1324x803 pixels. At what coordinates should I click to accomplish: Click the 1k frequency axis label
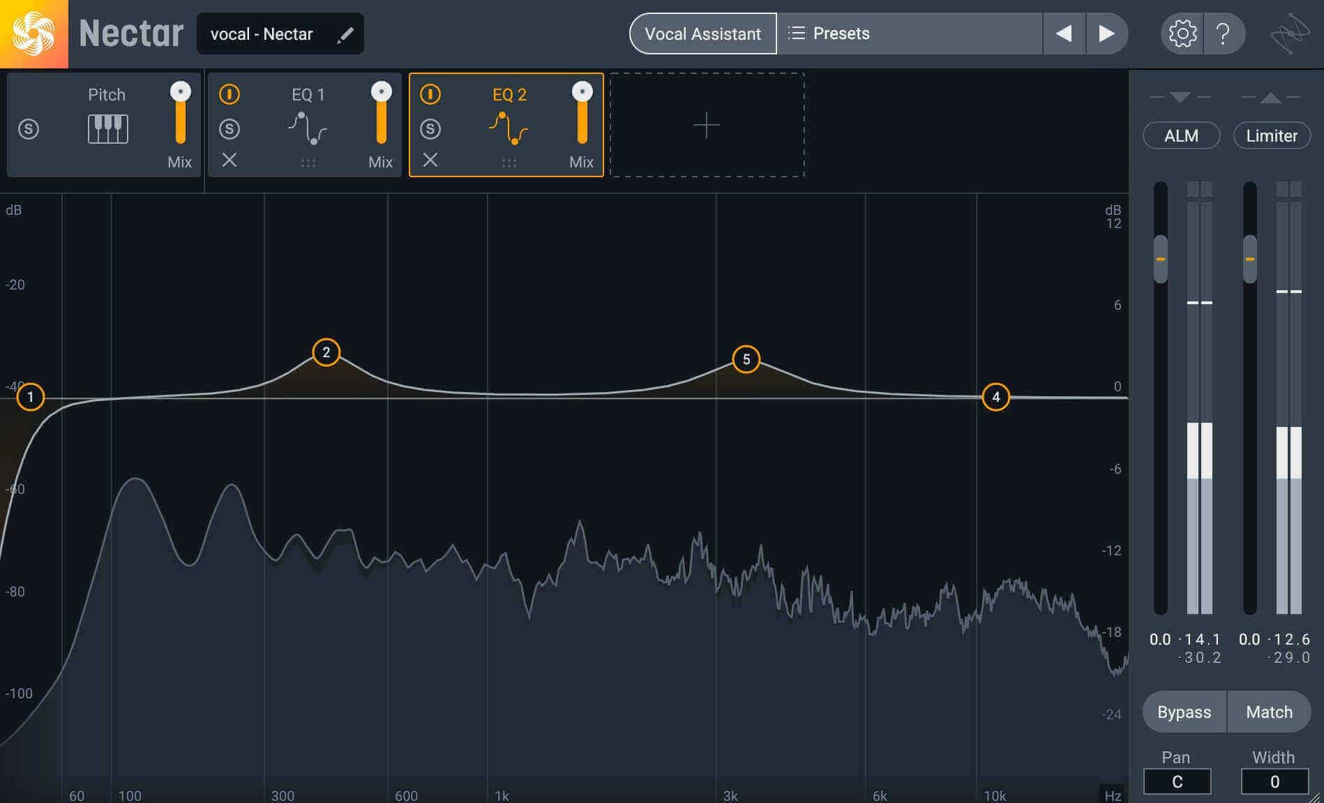coord(502,795)
